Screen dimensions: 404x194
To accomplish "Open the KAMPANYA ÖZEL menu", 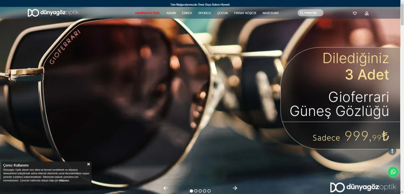I will (148, 13).
